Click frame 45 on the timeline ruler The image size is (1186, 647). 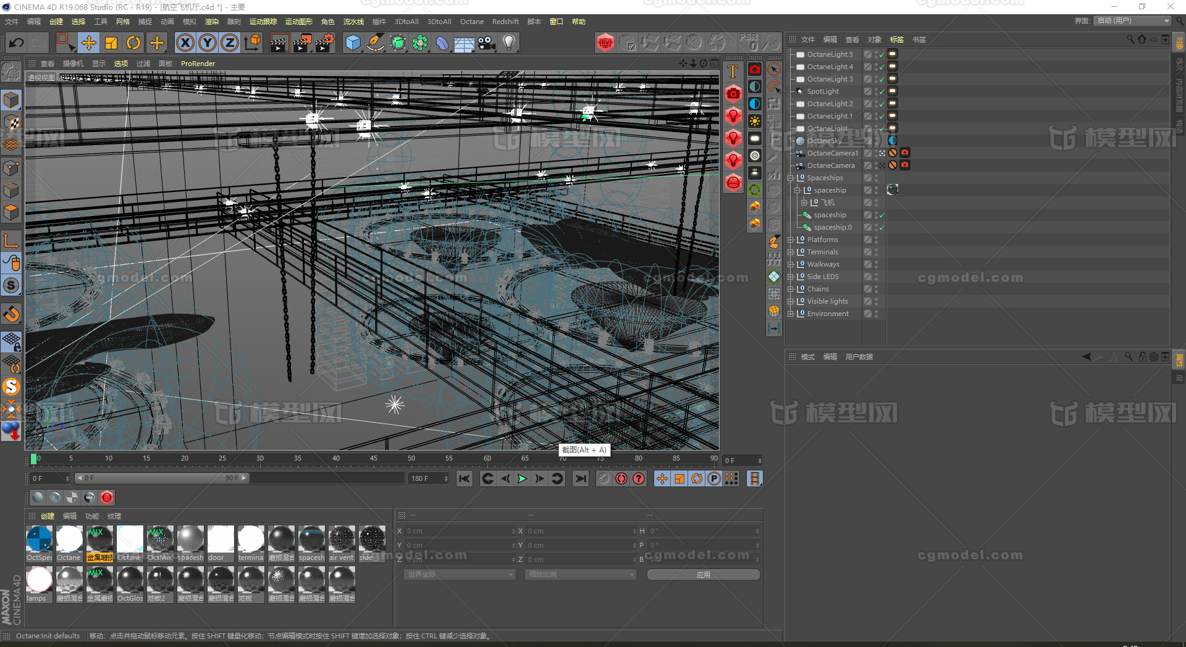374,459
